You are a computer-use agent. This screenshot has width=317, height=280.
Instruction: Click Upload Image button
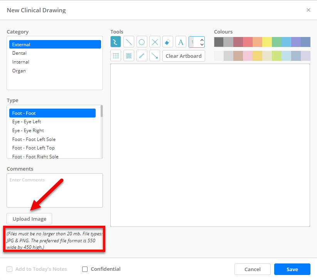[29, 219]
